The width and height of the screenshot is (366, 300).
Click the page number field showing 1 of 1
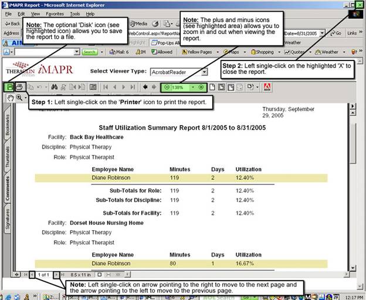point(44,274)
